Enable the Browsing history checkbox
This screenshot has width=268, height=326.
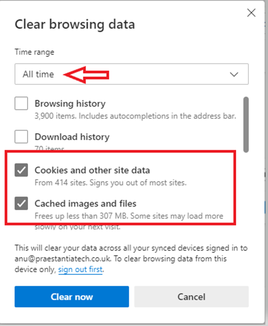21,104
